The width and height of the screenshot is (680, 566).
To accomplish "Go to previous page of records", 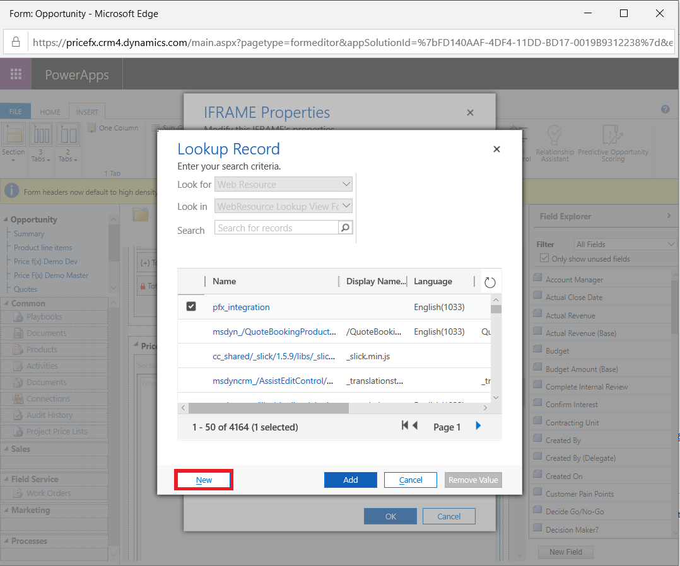I will (415, 426).
